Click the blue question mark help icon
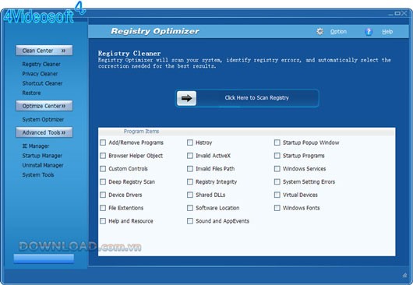 [x=369, y=32]
